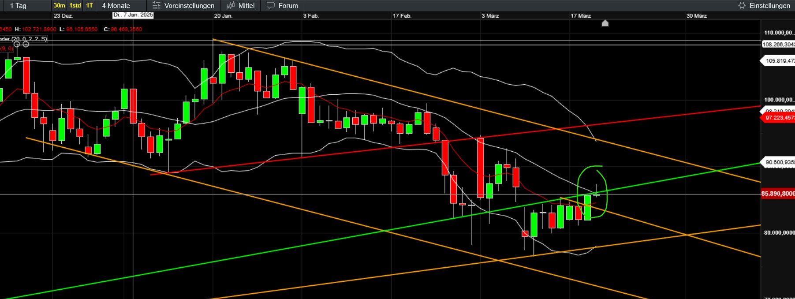This screenshot has height=299, width=795.
Task: Click the '3 März' date on the time axis
Action: 490,16
